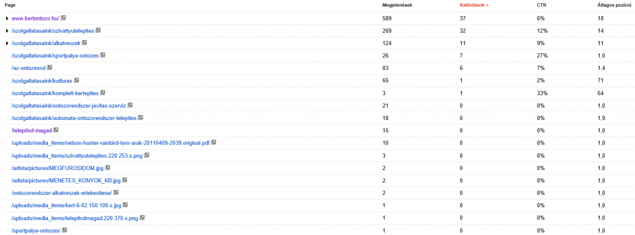Open preview icon next to /szolgaltatasaink/kutfuras
635x235 pixels.
point(76,80)
